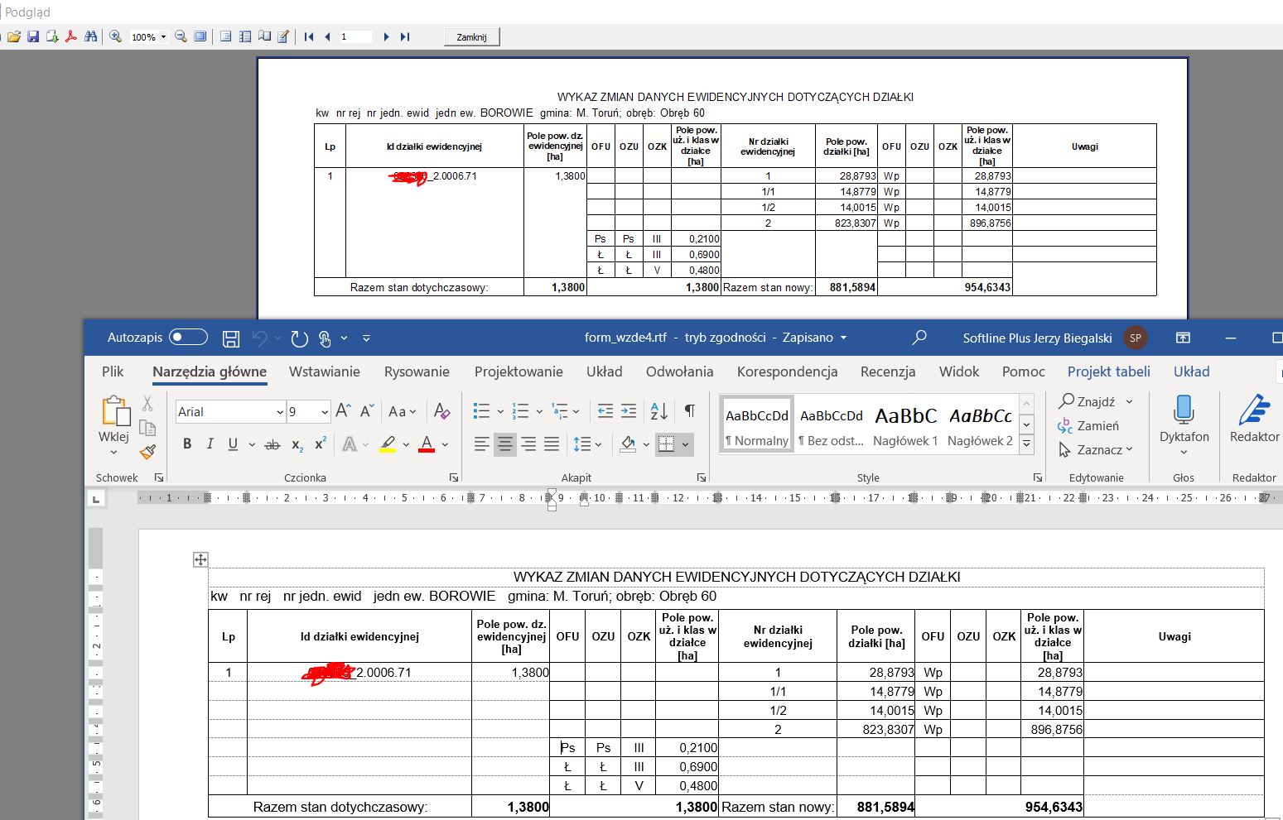Table move handle above the Word table
The height and width of the screenshot is (820, 1283).
click(x=200, y=560)
